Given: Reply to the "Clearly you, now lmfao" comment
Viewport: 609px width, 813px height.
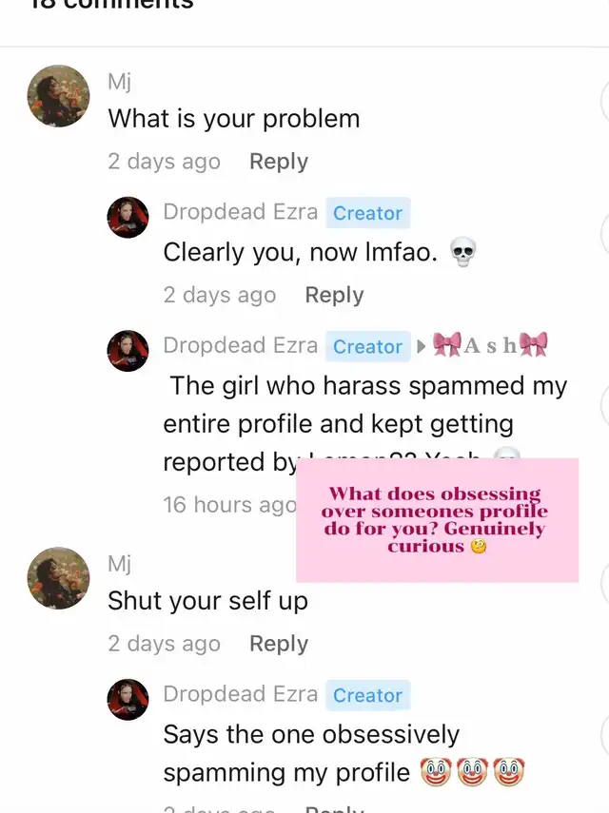Looking at the screenshot, I should [334, 295].
